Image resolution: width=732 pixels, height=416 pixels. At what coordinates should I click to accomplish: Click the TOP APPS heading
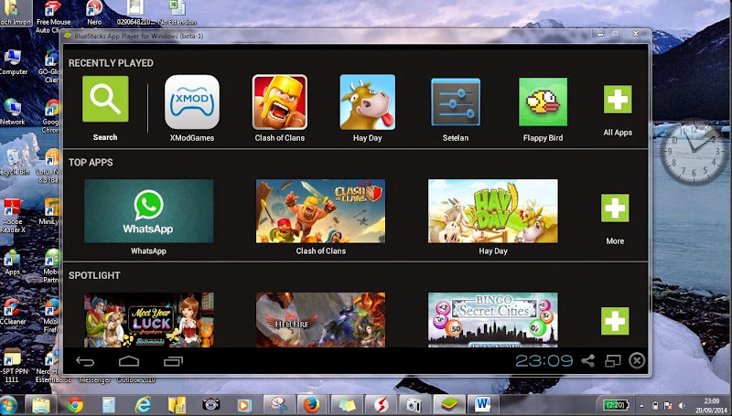(91, 163)
